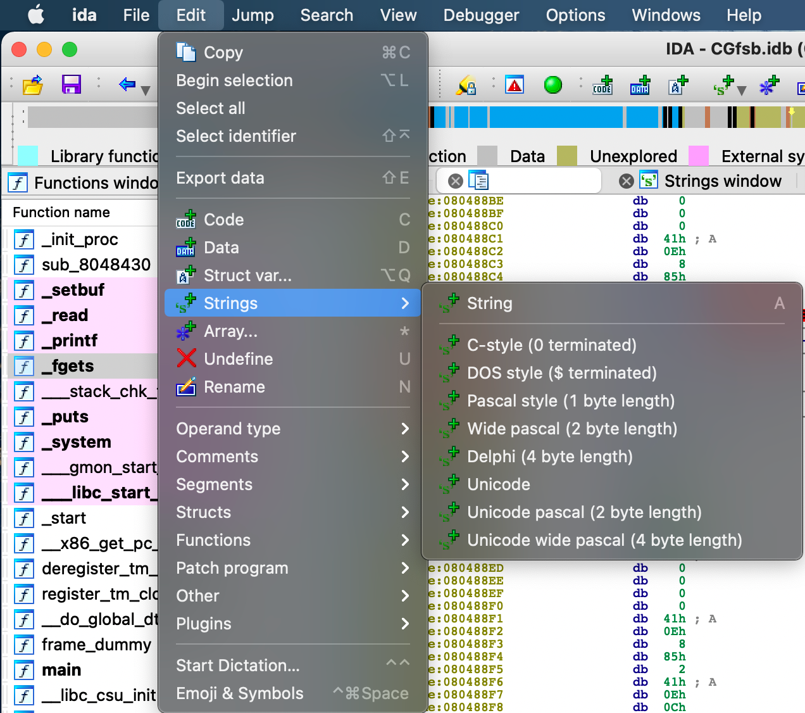Click the CODE conversion toolbar icon
This screenshot has width=805, height=713.
(x=602, y=85)
